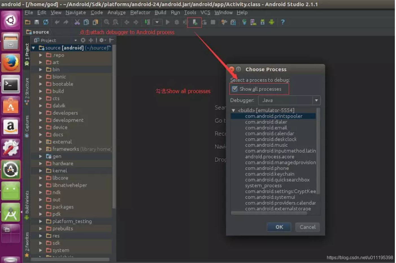Click the navigate Forward arrow icon
The height and width of the screenshot is (263, 396).
pyautogui.click(x=136, y=22)
